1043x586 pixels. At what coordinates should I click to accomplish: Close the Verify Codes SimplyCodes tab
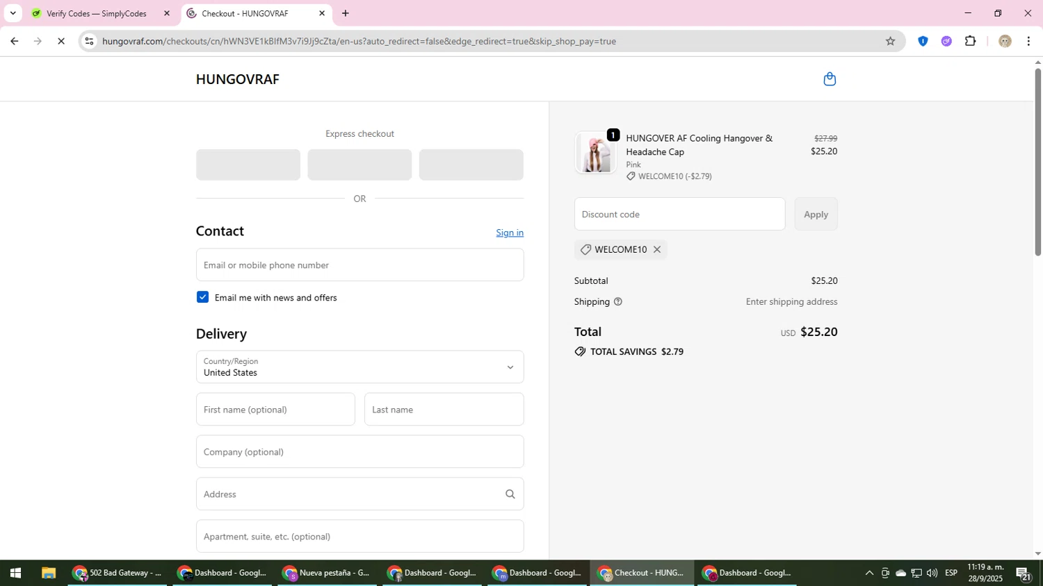(166, 13)
